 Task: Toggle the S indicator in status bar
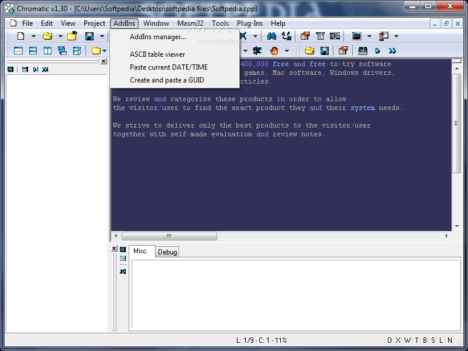pos(433,340)
